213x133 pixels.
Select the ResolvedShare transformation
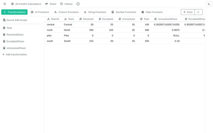[x=13, y=35]
